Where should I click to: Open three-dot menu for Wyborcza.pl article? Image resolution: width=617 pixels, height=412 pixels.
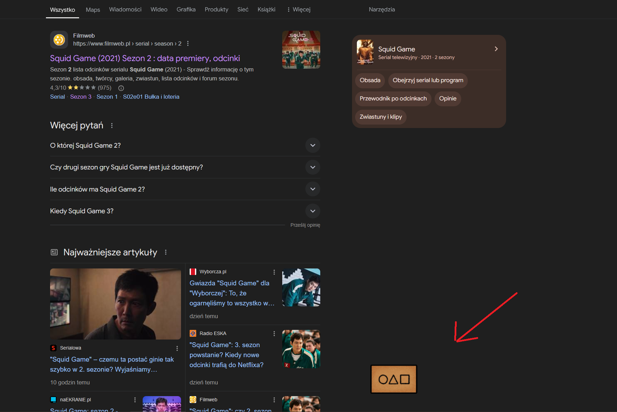[x=274, y=272]
